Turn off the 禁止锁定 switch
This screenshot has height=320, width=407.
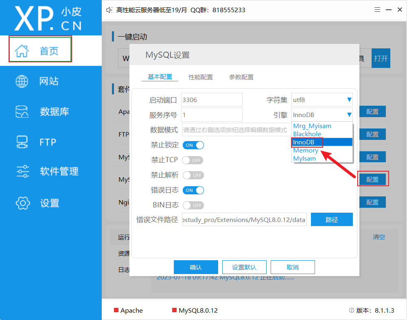tap(193, 145)
